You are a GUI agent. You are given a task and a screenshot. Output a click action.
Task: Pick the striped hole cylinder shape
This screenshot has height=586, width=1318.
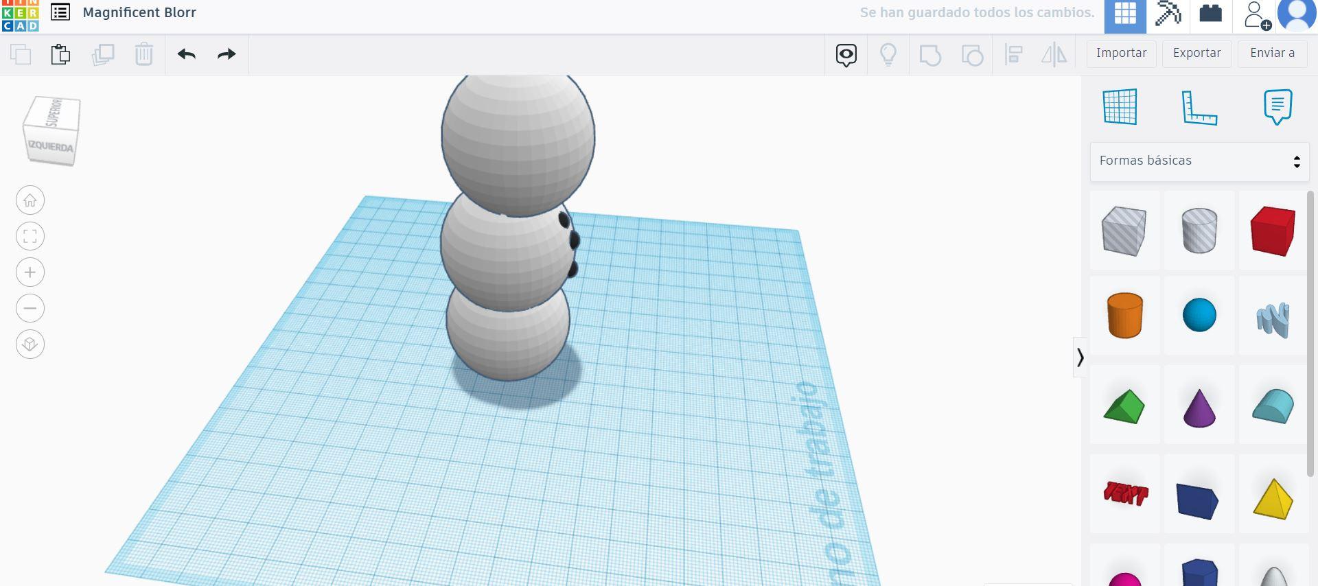[1199, 231]
